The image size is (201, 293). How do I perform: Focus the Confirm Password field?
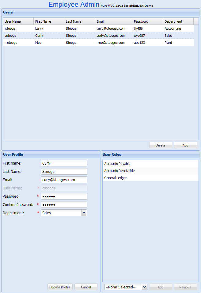pyautogui.click(x=64, y=204)
